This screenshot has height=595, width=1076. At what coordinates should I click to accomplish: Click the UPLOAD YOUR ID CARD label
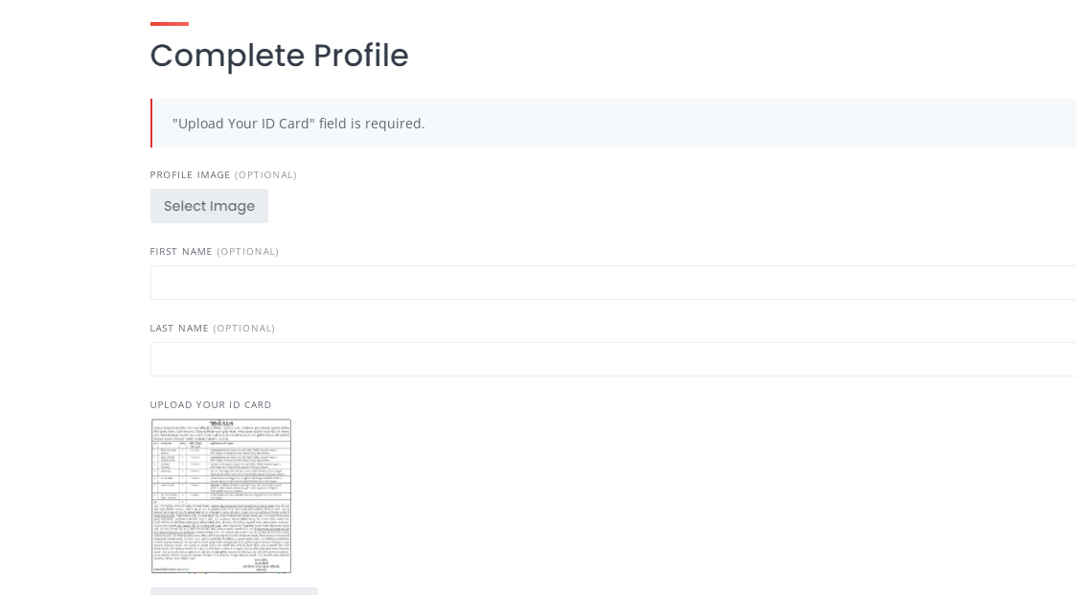[x=211, y=405]
